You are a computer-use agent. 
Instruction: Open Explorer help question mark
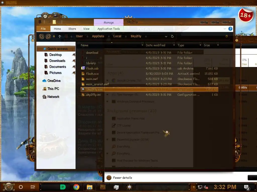(230, 29)
